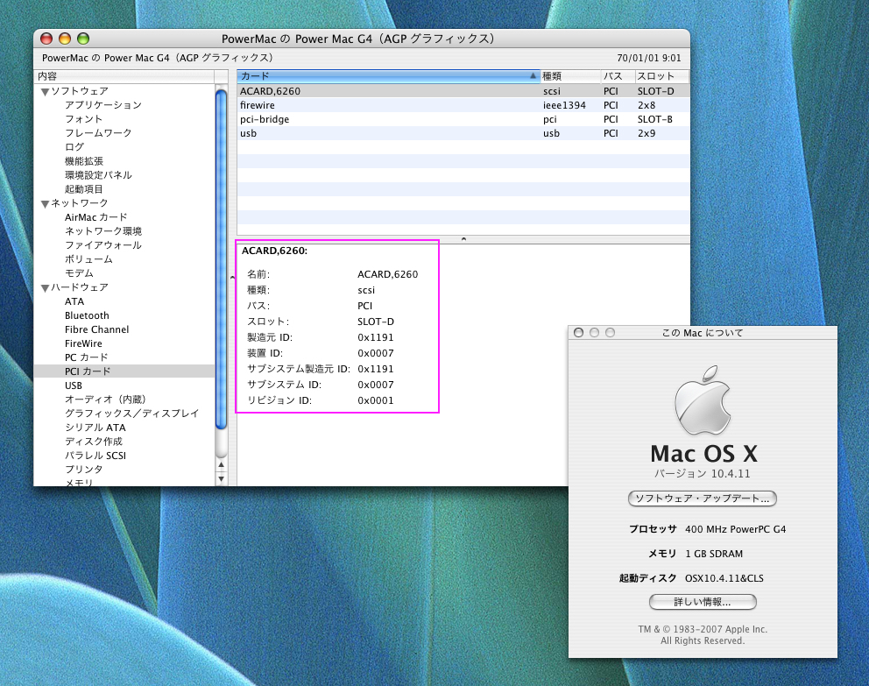Viewport: 869px width, 686px height.
Task: Sort the card table by スロット column
Action: point(661,76)
